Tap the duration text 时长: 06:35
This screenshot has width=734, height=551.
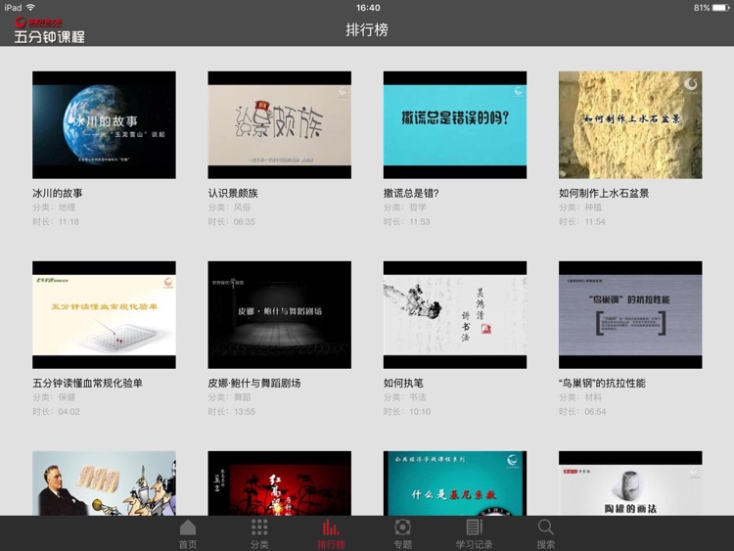pyautogui.click(x=232, y=222)
